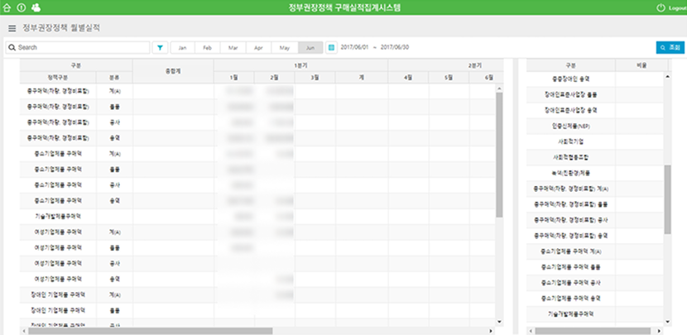Click the Logout link

click(x=677, y=8)
